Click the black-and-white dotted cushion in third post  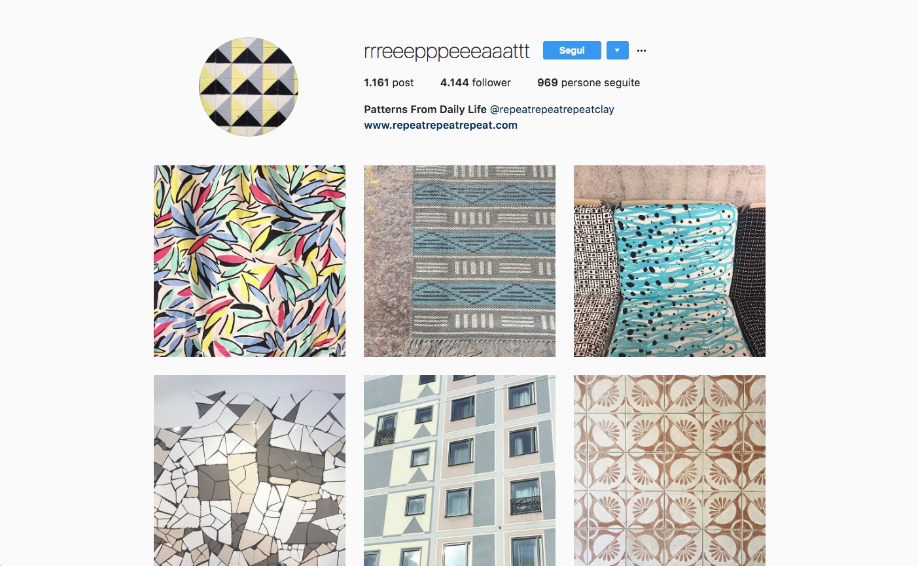[594, 280]
